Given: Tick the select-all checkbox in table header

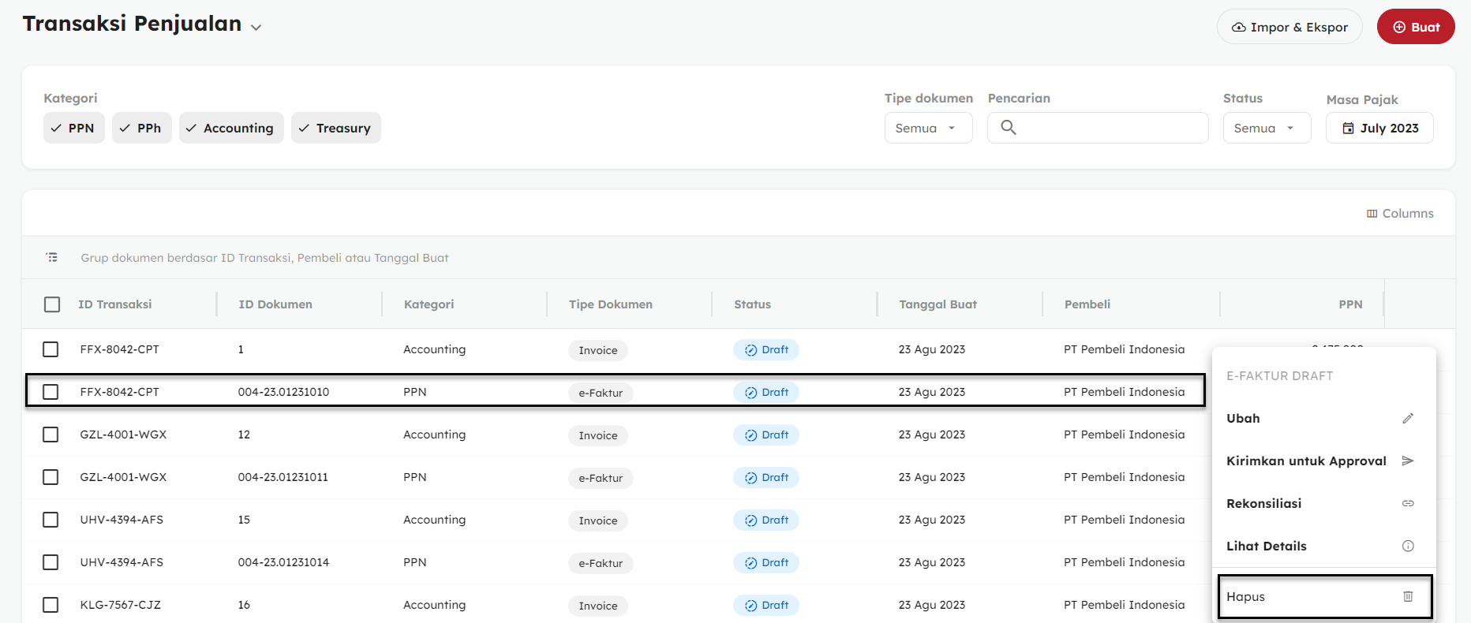Looking at the screenshot, I should click(52, 304).
